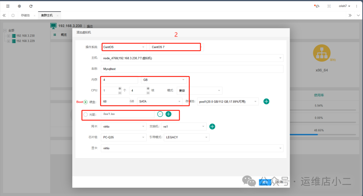Open the 概览 tab in background page
The height and width of the screenshot is (196, 363).
(x=64, y=35)
